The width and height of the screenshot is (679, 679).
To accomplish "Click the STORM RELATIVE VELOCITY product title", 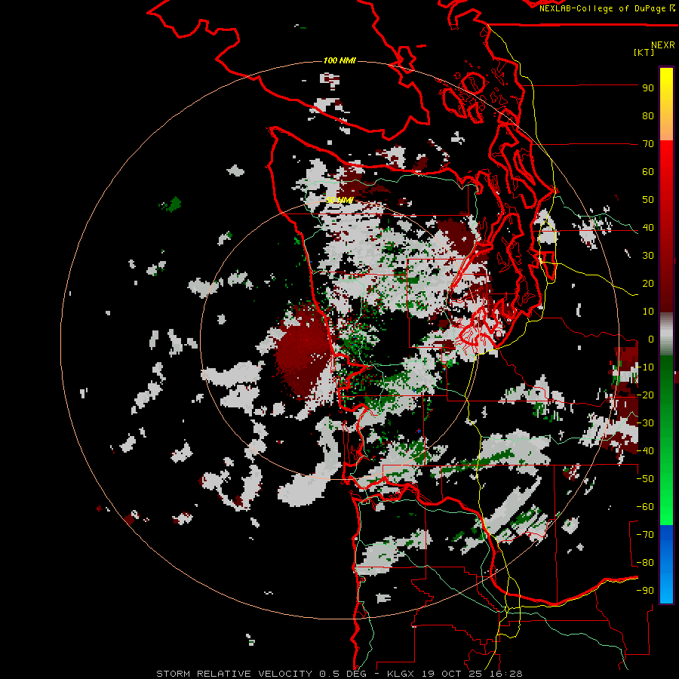I will (235, 674).
